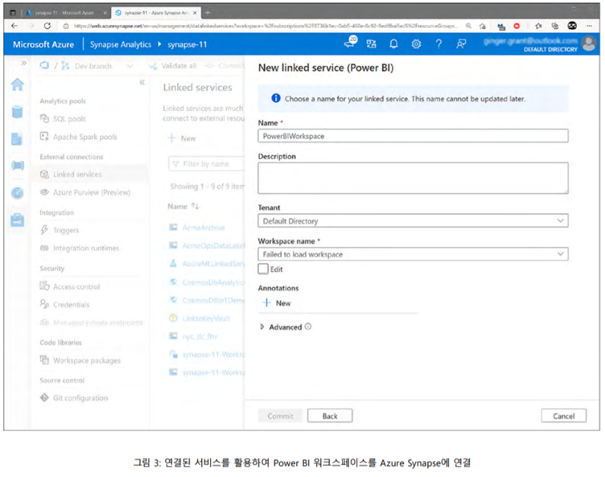Click the browser address bar URL
The height and width of the screenshot is (477, 605).
point(265,26)
